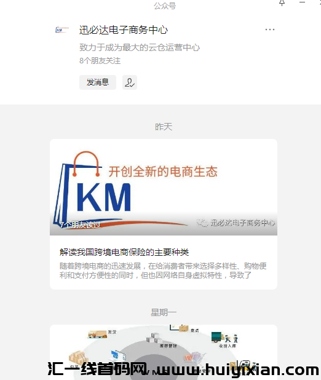Open the 星期一 warehouse diagram article

click(164, 352)
